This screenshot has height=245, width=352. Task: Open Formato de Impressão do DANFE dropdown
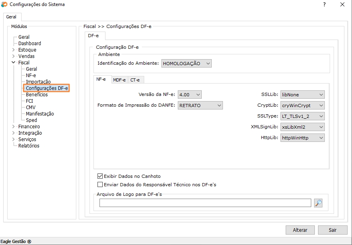coord(200,106)
